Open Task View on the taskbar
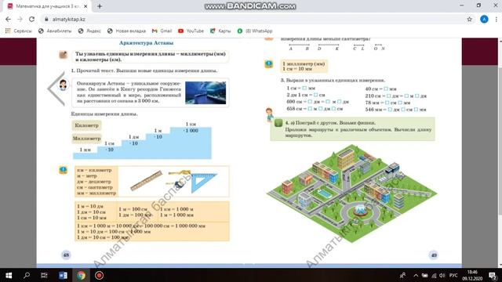 tap(44, 275)
